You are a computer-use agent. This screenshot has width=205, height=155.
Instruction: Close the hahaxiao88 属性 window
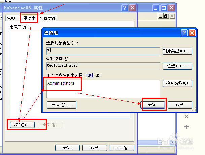[132, 8]
